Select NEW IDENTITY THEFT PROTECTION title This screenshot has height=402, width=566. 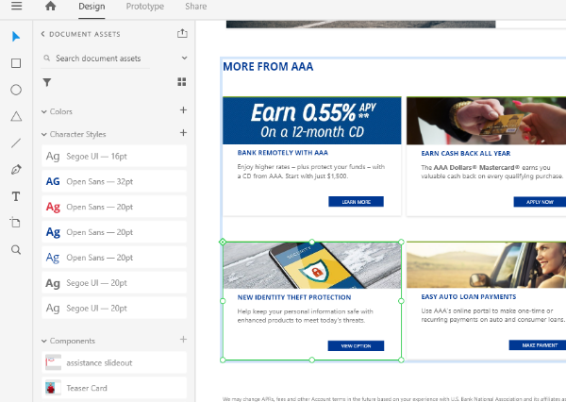tap(294, 297)
